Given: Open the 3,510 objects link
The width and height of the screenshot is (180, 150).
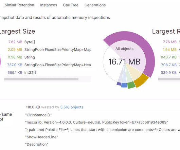Looking at the screenshot, I should pos(72,107).
